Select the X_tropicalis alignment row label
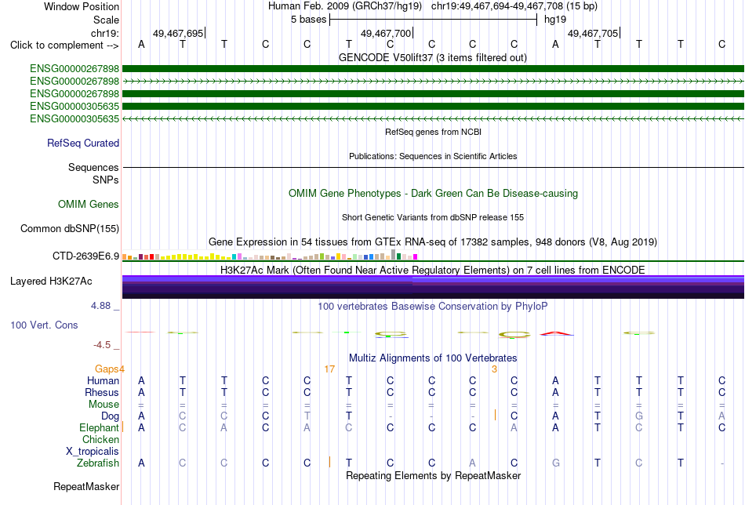The image size is (745, 505). (93, 452)
